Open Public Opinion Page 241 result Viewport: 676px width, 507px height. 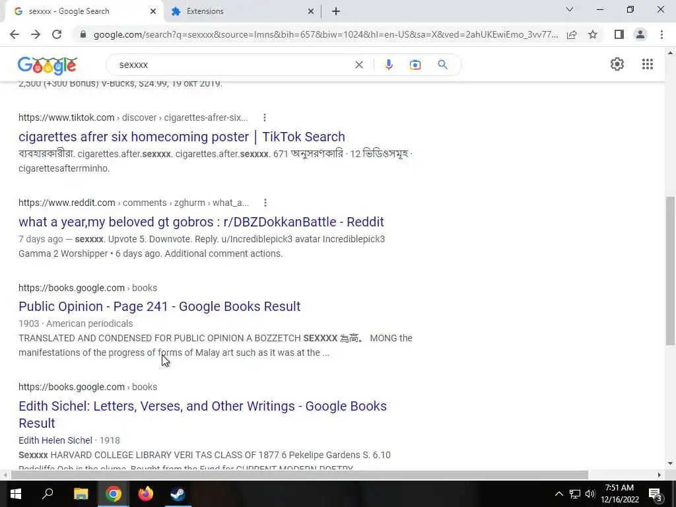point(160,306)
